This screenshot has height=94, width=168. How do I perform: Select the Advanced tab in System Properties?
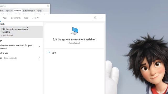pos(18,11)
